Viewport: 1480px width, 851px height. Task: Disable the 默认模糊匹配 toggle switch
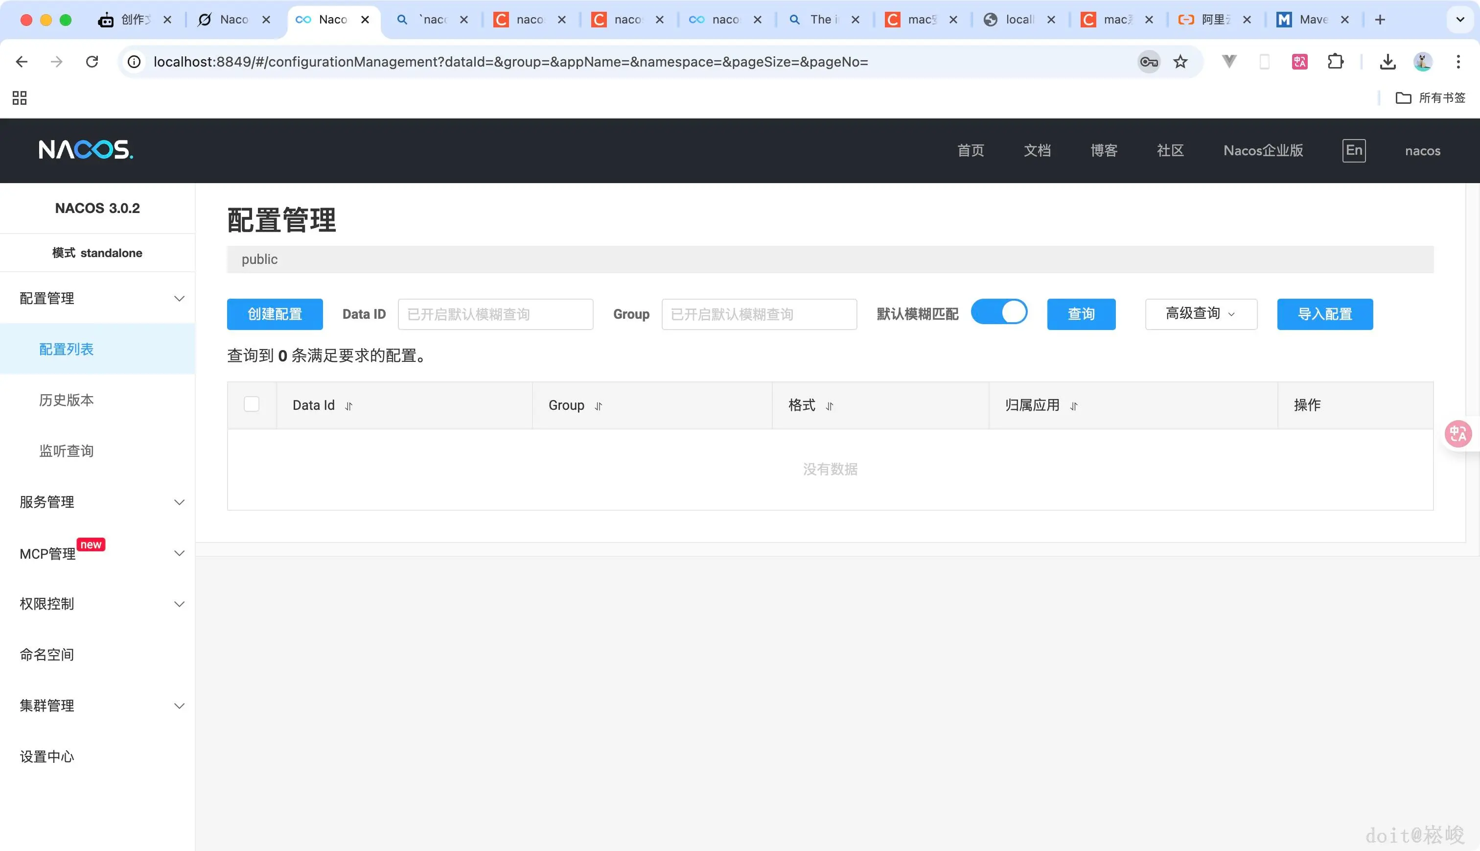point(999,312)
